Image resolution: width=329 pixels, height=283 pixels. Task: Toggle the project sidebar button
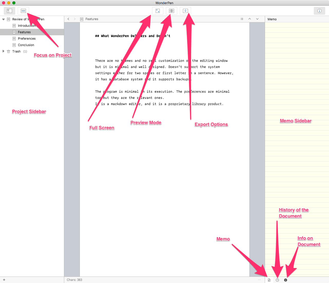(10, 11)
